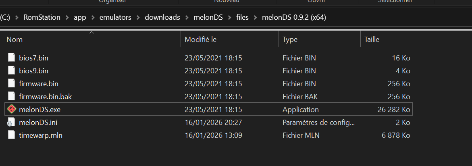
Task: Expand chevron between files and melonDS 0.9.2
Action: click(x=256, y=17)
